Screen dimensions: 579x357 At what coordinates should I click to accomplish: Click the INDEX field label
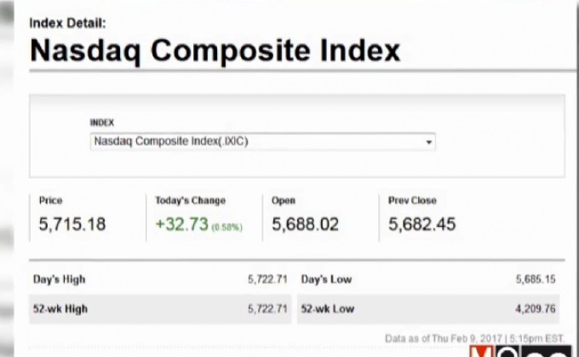(x=102, y=122)
